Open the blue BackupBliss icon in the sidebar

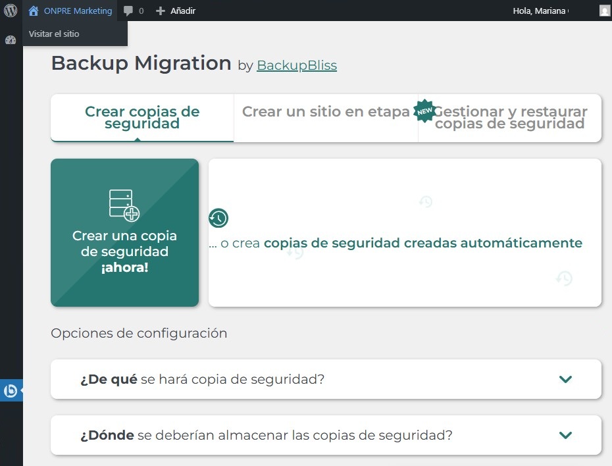(x=11, y=390)
